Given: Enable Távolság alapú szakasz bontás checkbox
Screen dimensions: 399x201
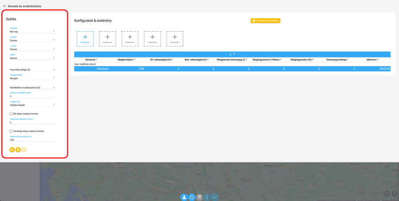Looking at the screenshot, I should [x=11, y=131].
